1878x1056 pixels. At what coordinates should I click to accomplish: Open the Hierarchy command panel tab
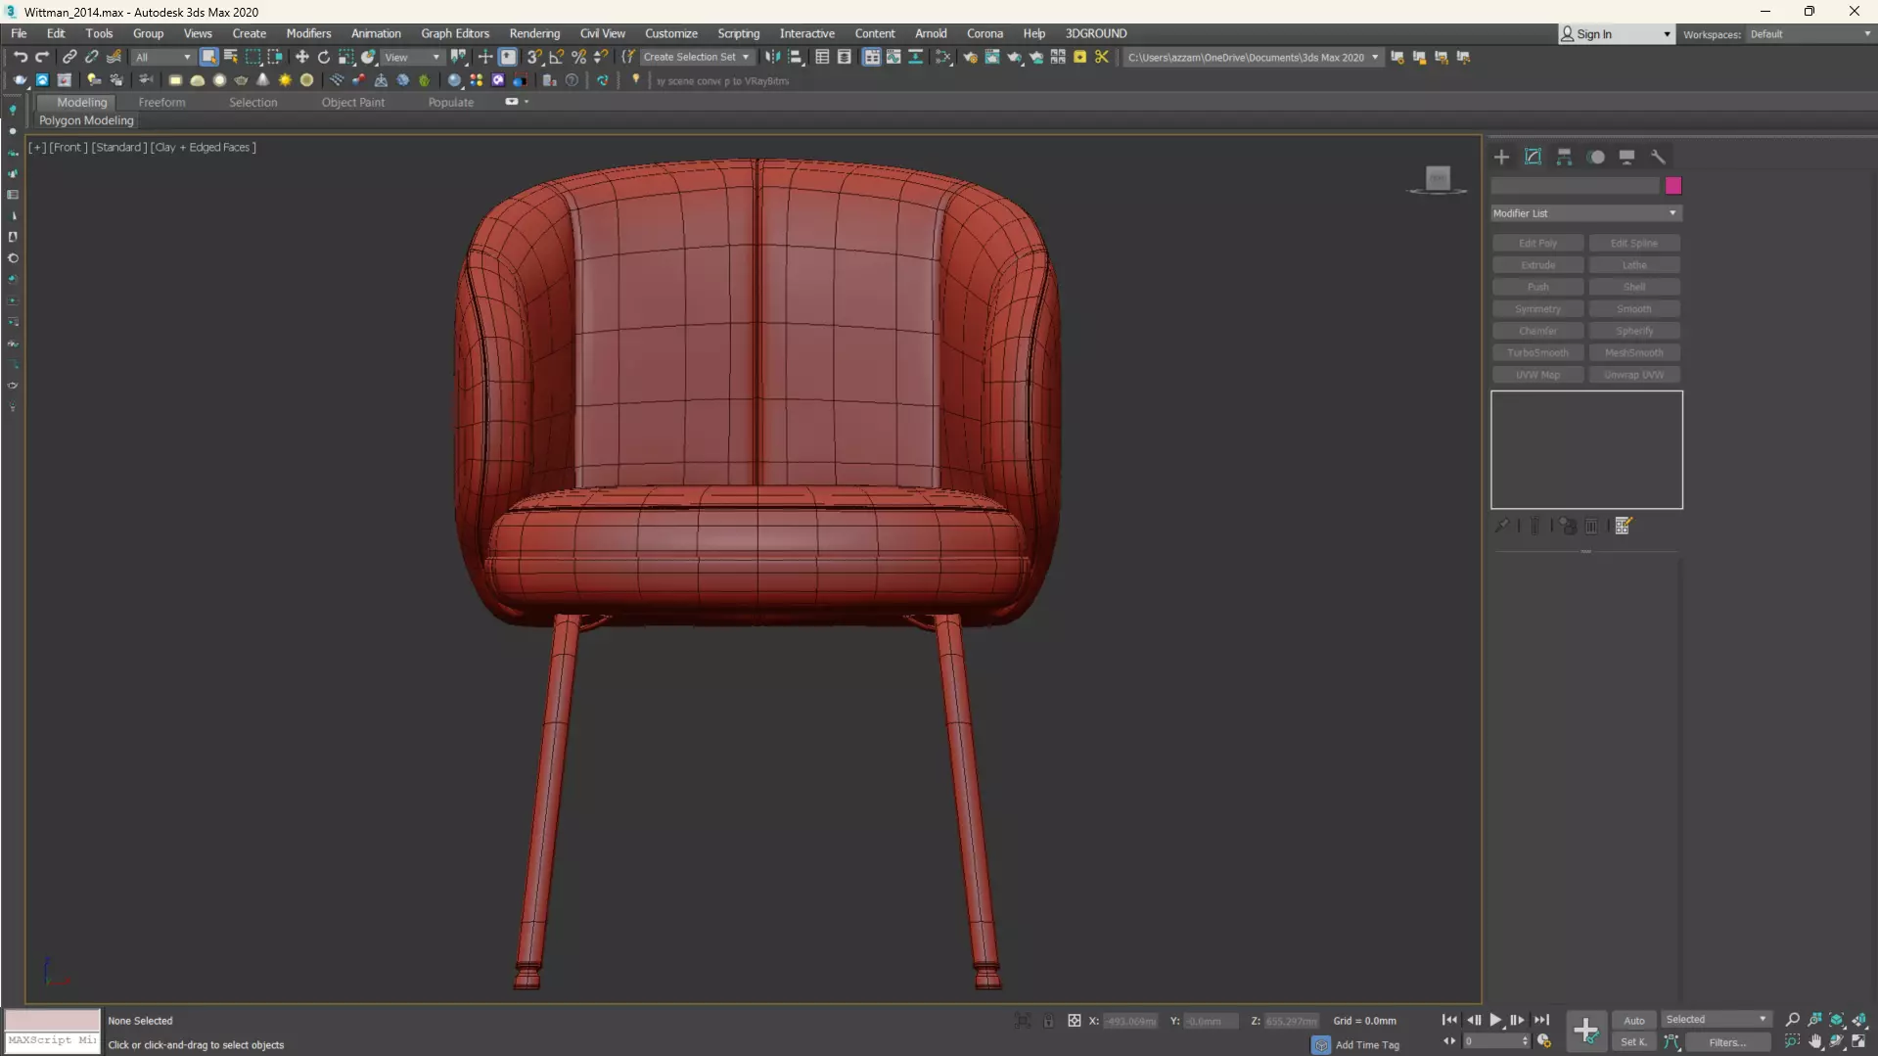pyautogui.click(x=1564, y=157)
